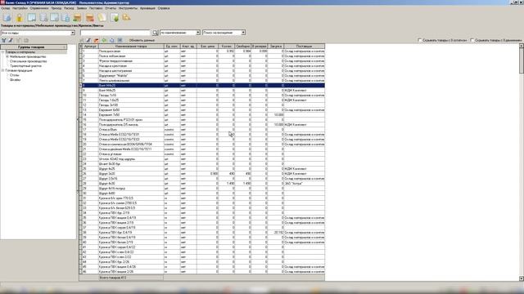
Task: Click the yellow notes sheet toolbar icon
Action: click(x=102, y=18)
